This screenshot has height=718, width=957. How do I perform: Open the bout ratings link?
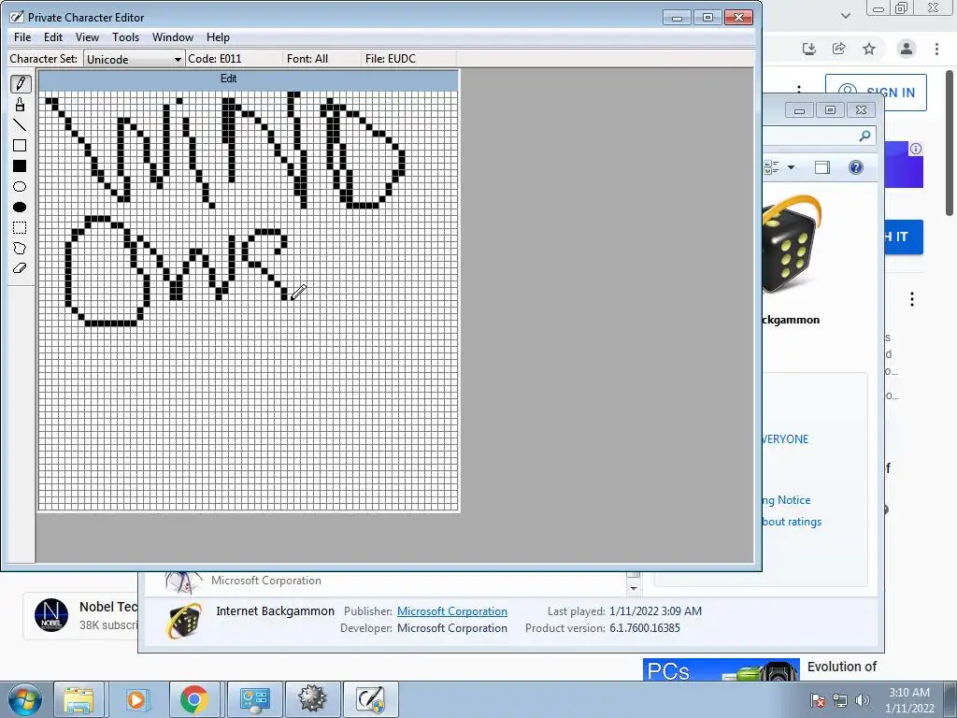click(x=792, y=522)
